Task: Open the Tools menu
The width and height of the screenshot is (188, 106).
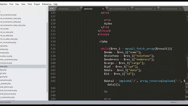Action: click(x=30, y=4)
